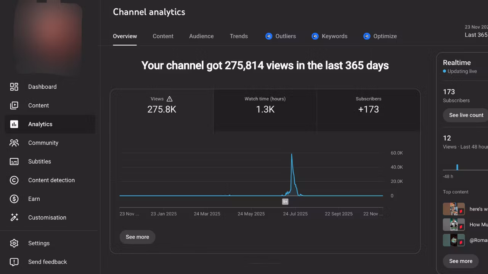Image resolution: width=488 pixels, height=274 pixels.
Task: Click See more below the views chart
Action: click(137, 237)
